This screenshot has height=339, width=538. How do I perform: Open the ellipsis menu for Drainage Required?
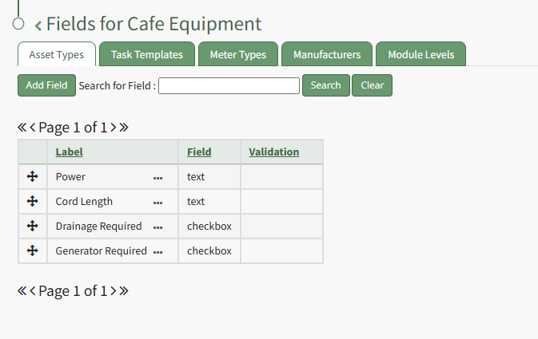[158, 227]
